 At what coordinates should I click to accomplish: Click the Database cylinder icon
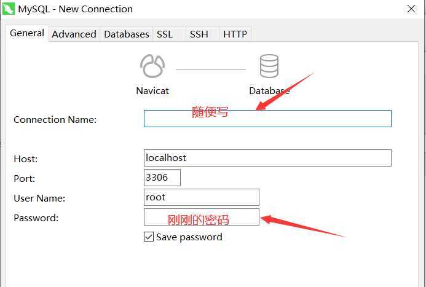pos(269,66)
